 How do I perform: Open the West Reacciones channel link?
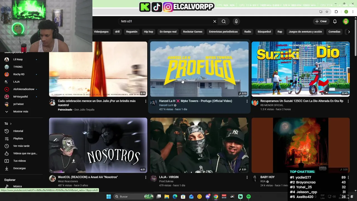point(68,181)
